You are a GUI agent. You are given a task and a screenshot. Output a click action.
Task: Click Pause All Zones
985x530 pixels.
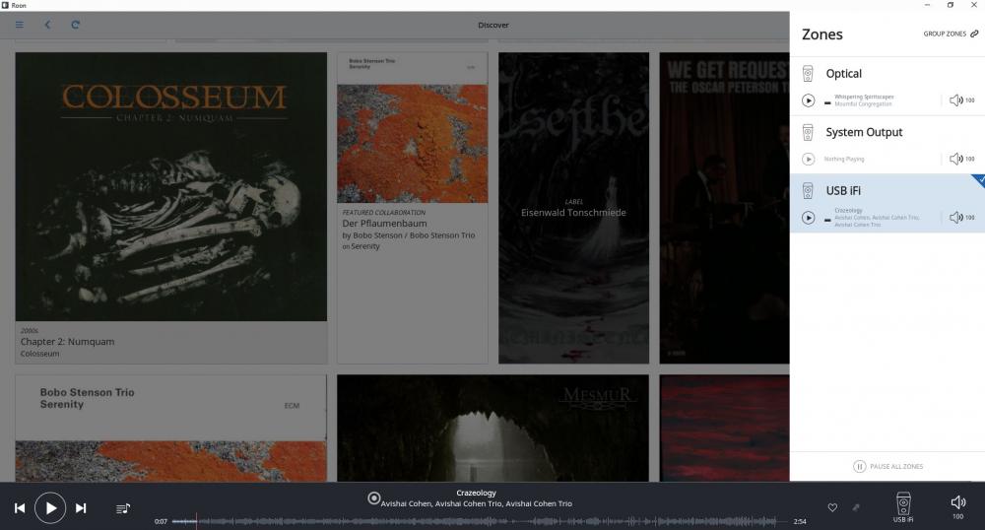click(x=887, y=466)
